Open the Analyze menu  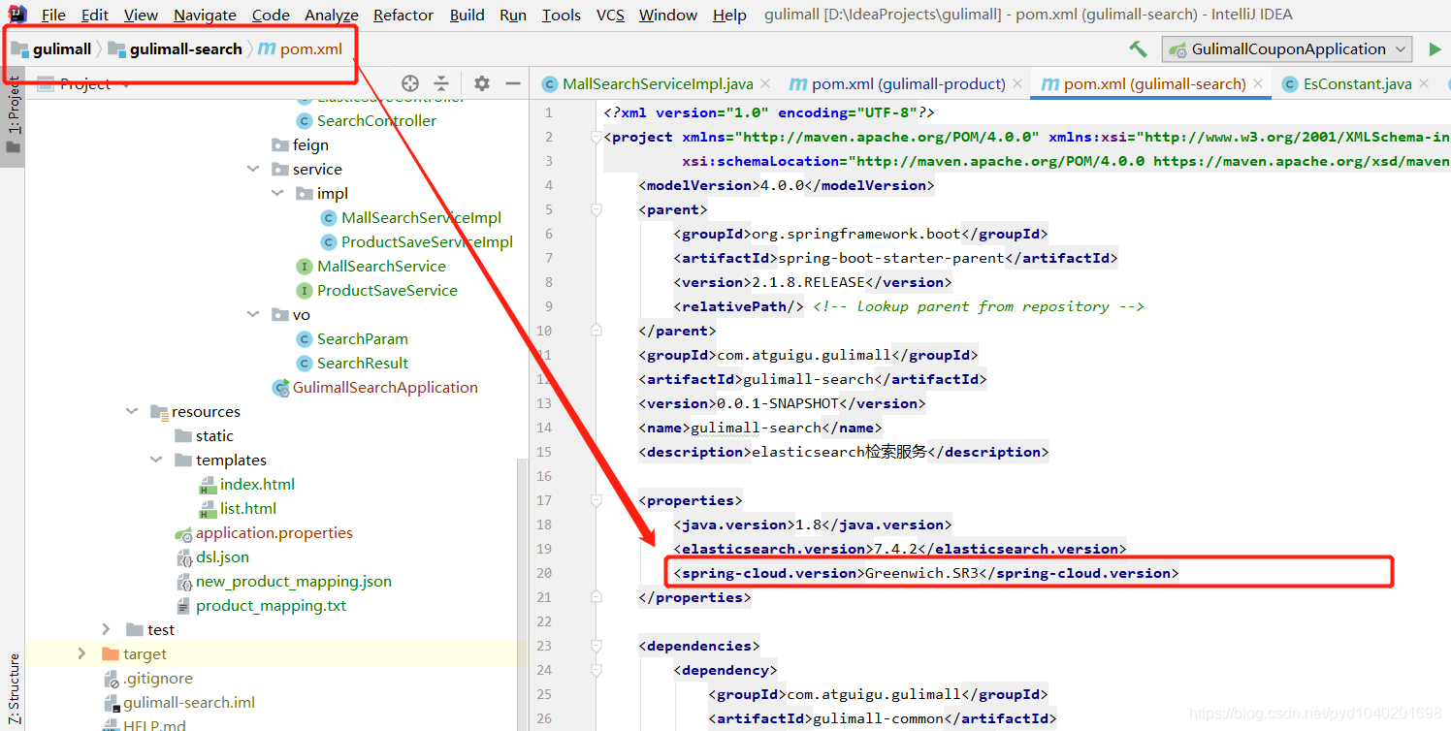click(x=332, y=15)
